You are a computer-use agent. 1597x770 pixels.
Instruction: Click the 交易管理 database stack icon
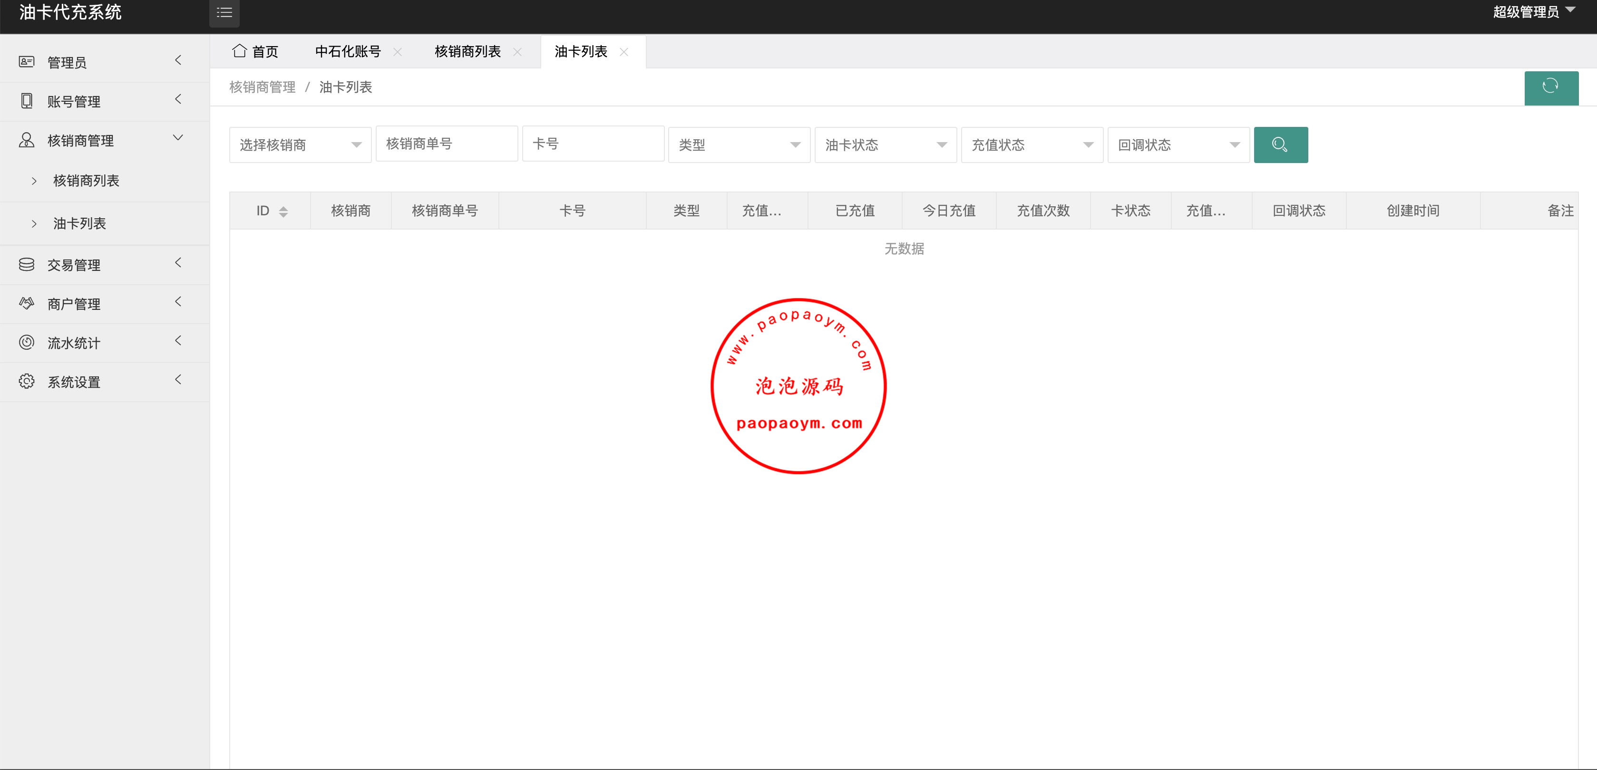(26, 265)
